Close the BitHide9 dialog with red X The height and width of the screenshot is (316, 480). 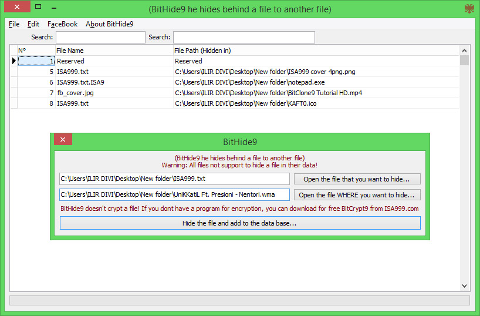63,139
